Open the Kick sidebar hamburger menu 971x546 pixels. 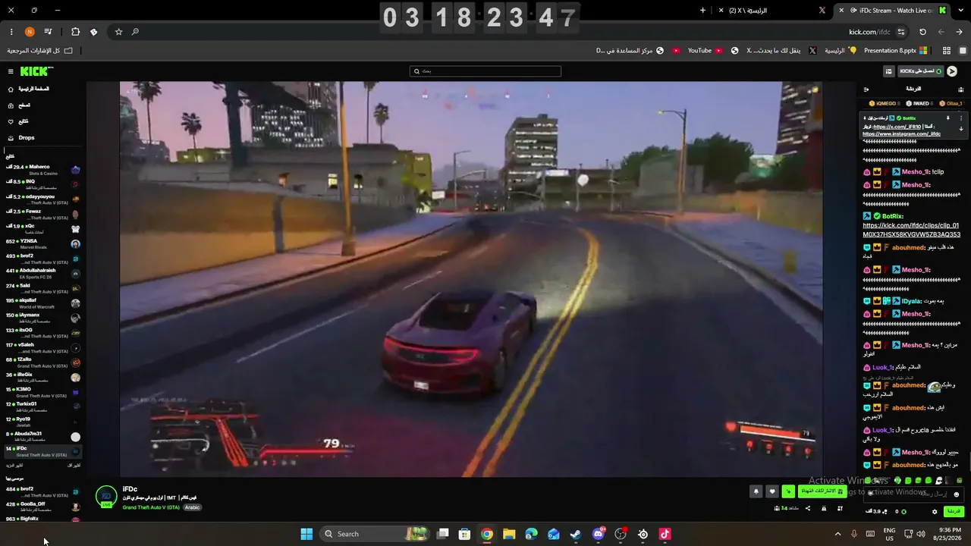tap(11, 71)
